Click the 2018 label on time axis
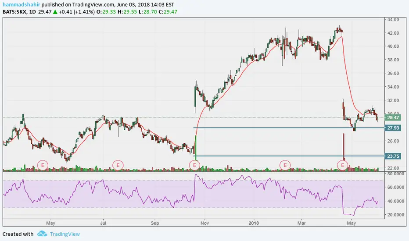Viewport: 409px width, 241px height. tap(254, 223)
